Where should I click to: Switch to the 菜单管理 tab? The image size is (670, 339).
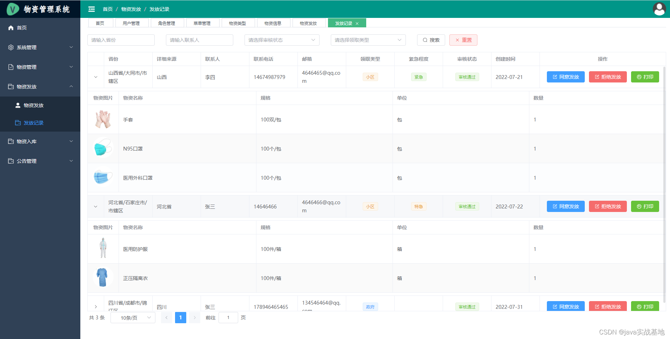click(202, 23)
